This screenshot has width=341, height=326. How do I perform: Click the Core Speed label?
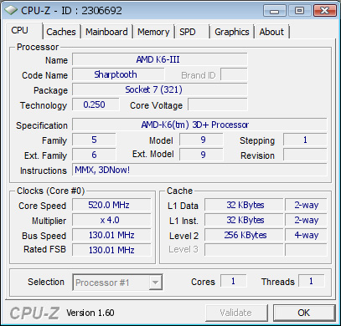(43, 206)
